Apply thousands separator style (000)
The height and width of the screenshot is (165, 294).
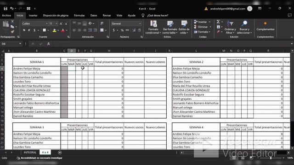coord(127,30)
